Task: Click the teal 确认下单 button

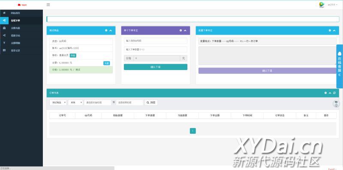Action: pyautogui.click(x=156, y=67)
